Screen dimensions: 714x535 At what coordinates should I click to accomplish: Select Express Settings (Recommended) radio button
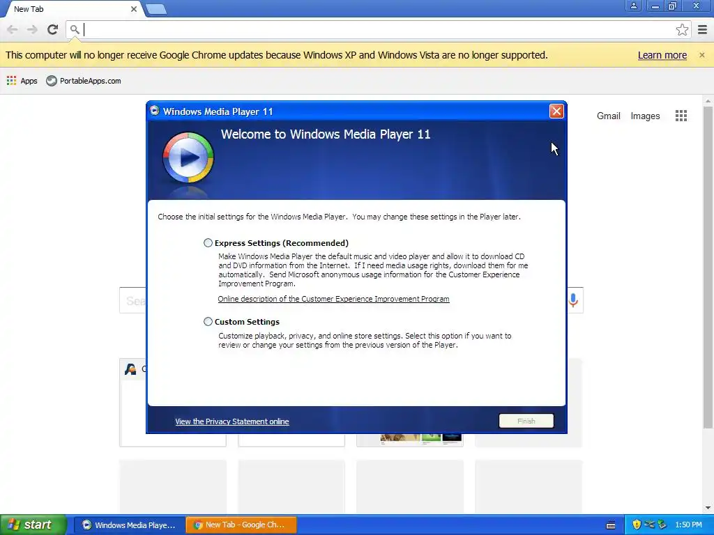click(208, 243)
